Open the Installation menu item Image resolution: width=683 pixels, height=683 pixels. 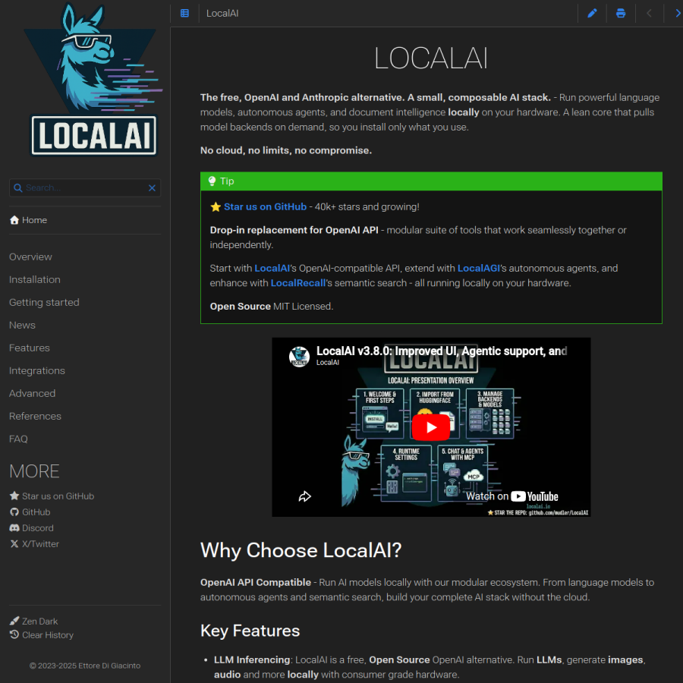[35, 279]
